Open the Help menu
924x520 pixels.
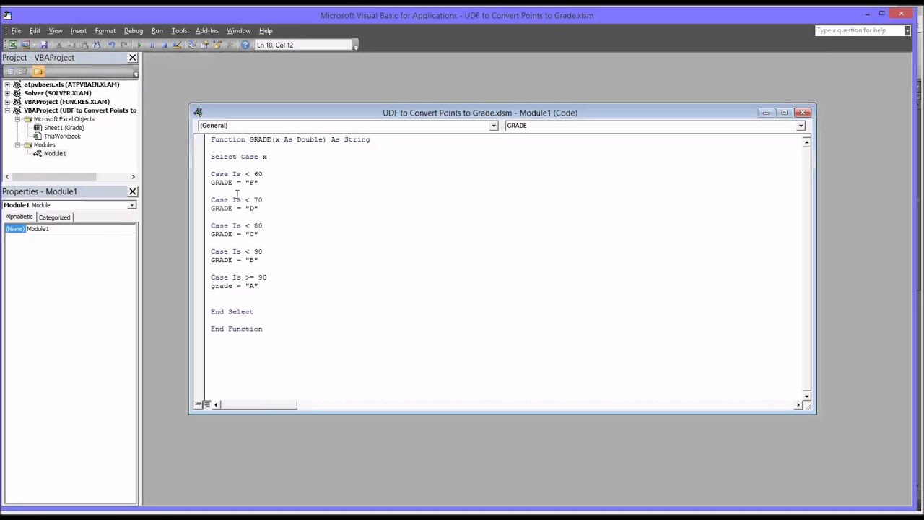click(266, 30)
